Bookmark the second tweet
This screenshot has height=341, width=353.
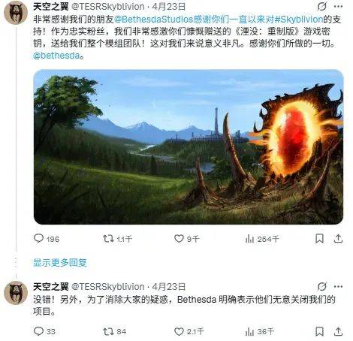point(319,331)
